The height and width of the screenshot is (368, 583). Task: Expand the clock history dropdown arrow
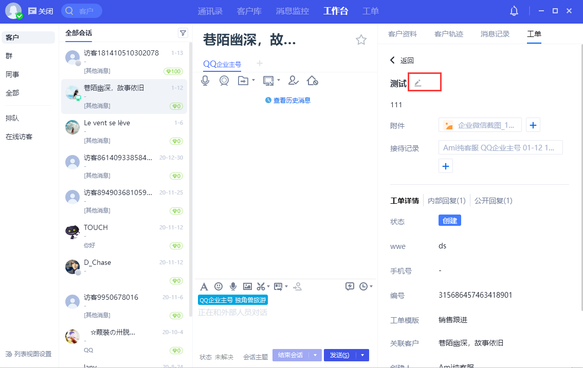point(371,286)
